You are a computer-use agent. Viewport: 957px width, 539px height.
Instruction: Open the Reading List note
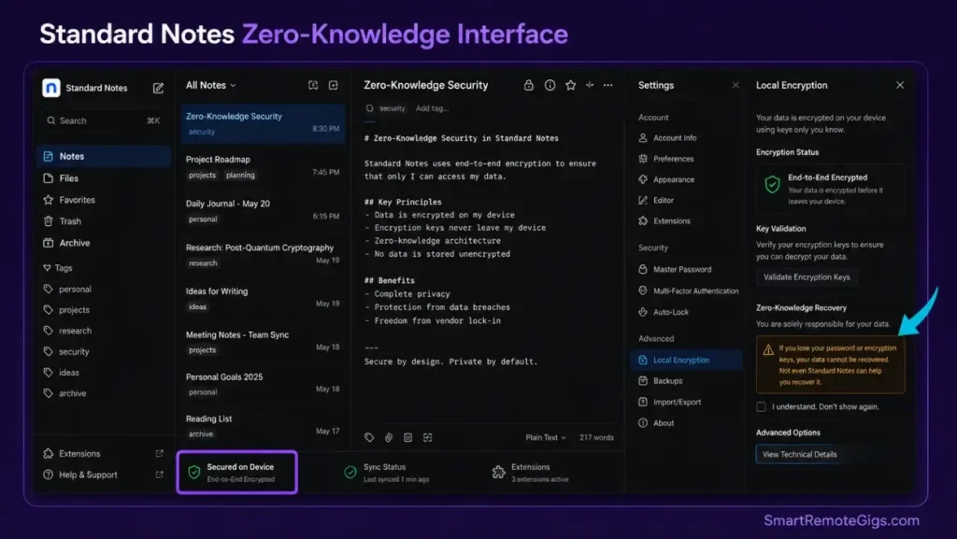click(x=263, y=426)
